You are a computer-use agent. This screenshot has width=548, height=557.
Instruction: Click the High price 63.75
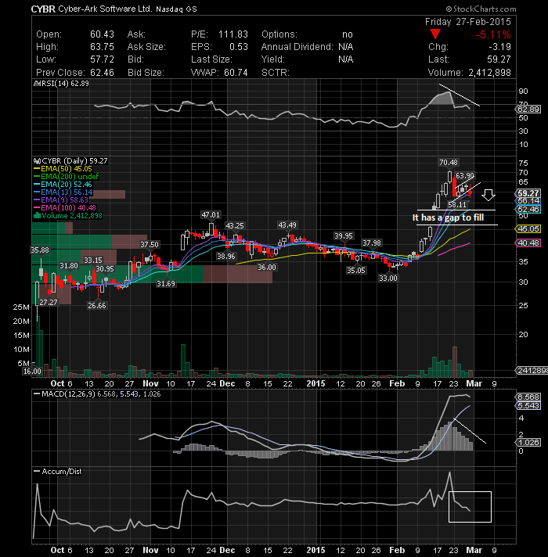tap(102, 47)
